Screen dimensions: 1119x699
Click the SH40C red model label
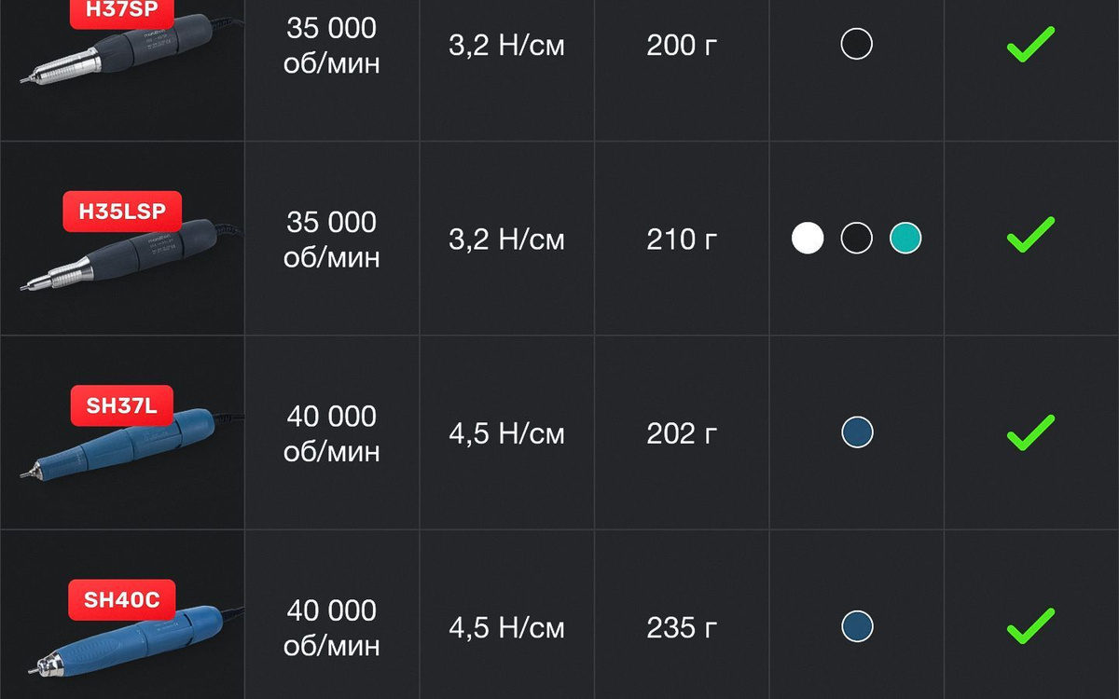122,600
